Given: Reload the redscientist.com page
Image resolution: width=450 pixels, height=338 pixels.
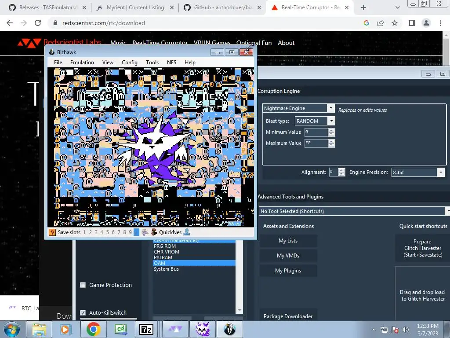Looking at the screenshot, I should (x=38, y=23).
